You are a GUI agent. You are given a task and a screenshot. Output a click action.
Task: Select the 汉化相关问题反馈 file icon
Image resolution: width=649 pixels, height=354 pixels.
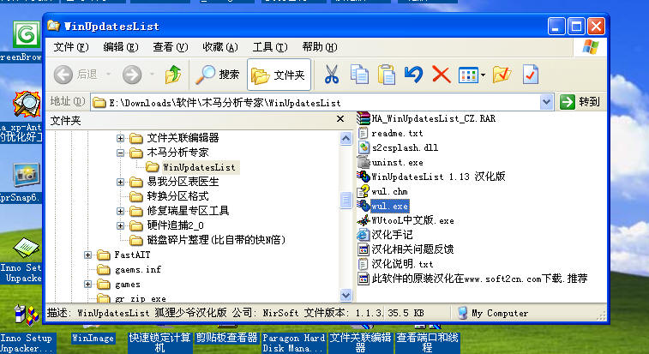coord(363,249)
